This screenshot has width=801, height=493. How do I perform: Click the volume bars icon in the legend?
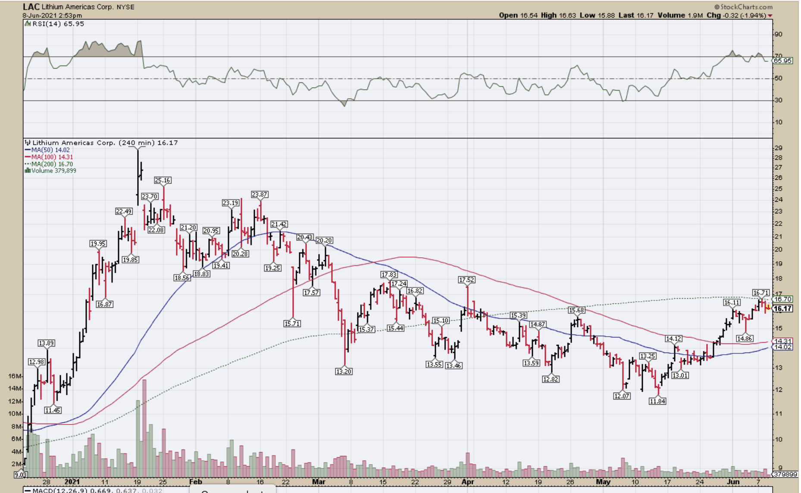[28, 171]
